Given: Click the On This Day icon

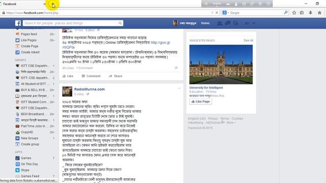Looking at the screenshot, I should [x=17, y=164].
